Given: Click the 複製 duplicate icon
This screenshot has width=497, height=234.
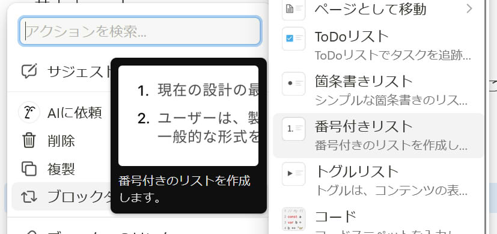Looking at the screenshot, I should coord(29,168).
